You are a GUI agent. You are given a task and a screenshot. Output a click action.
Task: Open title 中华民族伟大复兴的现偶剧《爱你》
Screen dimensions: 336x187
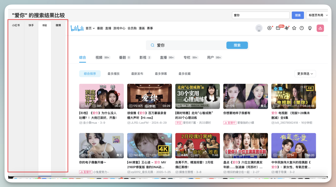click(x=291, y=165)
